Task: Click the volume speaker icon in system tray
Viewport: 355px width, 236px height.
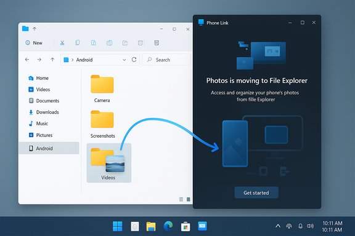Action: tap(310, 226)
